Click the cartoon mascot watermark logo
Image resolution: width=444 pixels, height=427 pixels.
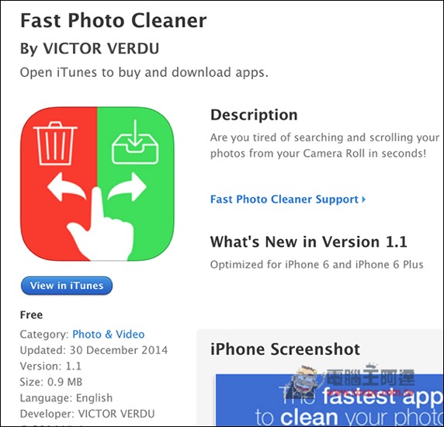[304, 381]
